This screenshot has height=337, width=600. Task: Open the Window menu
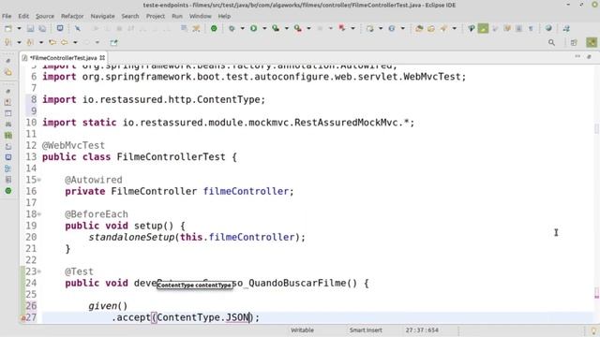tap(200, 16)
